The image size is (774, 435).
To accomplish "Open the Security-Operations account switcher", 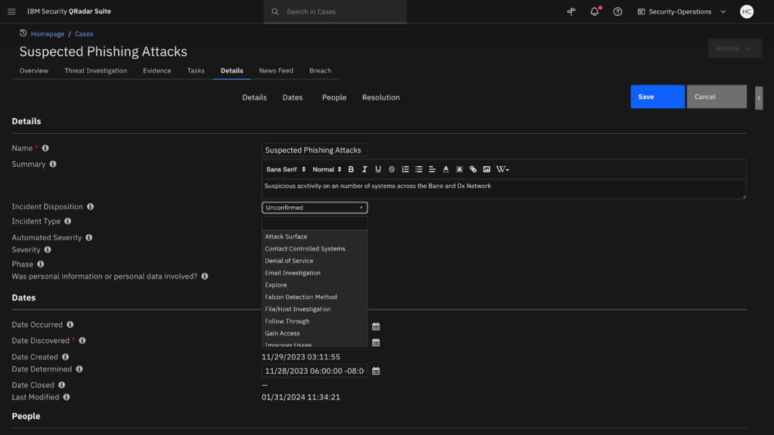I will pyautogui.click(x=681, y=12).
